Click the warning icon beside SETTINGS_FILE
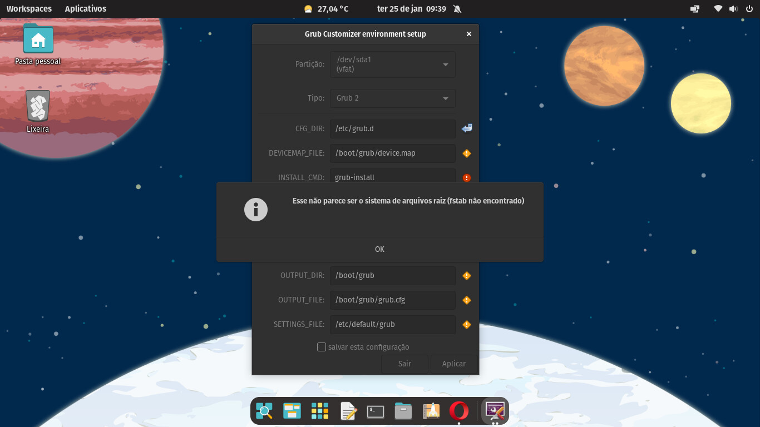760x427 pixels. pyautogui.click(x=467, y=325)
